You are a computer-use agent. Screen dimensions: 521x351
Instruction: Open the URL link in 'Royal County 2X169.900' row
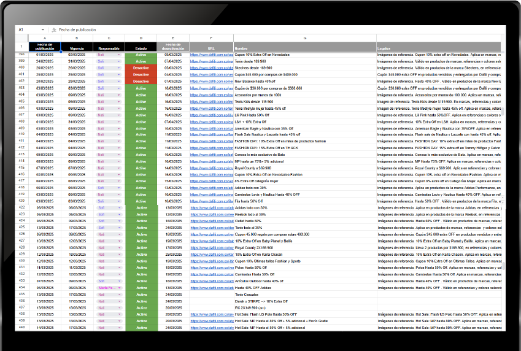[x=212, y=248]
